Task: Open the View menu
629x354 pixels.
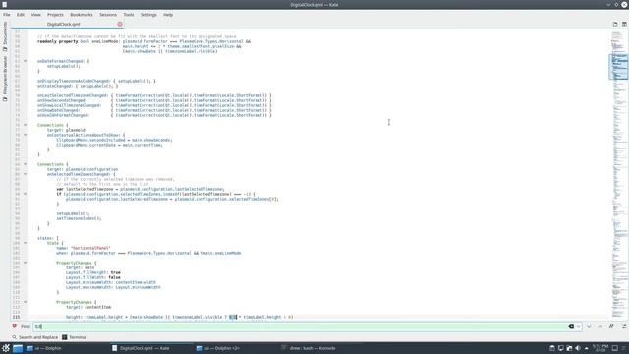Action: pos(35,15)
